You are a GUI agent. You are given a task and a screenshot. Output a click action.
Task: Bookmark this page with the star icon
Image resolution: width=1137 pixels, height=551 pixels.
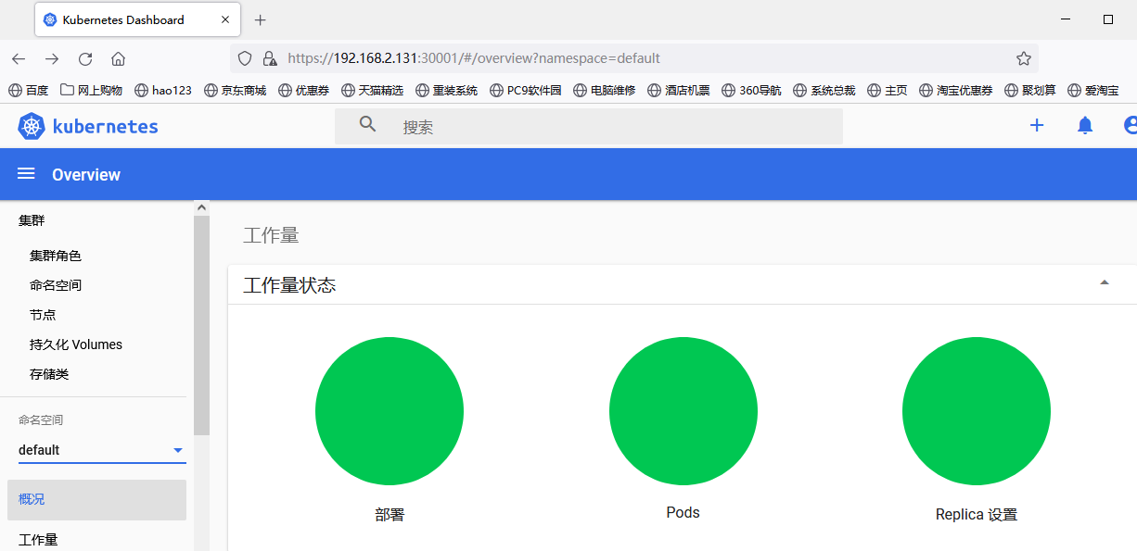[1024, 58]
